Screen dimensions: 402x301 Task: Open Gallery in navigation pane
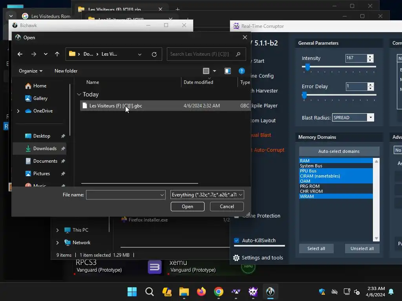[x=37, y=98]
